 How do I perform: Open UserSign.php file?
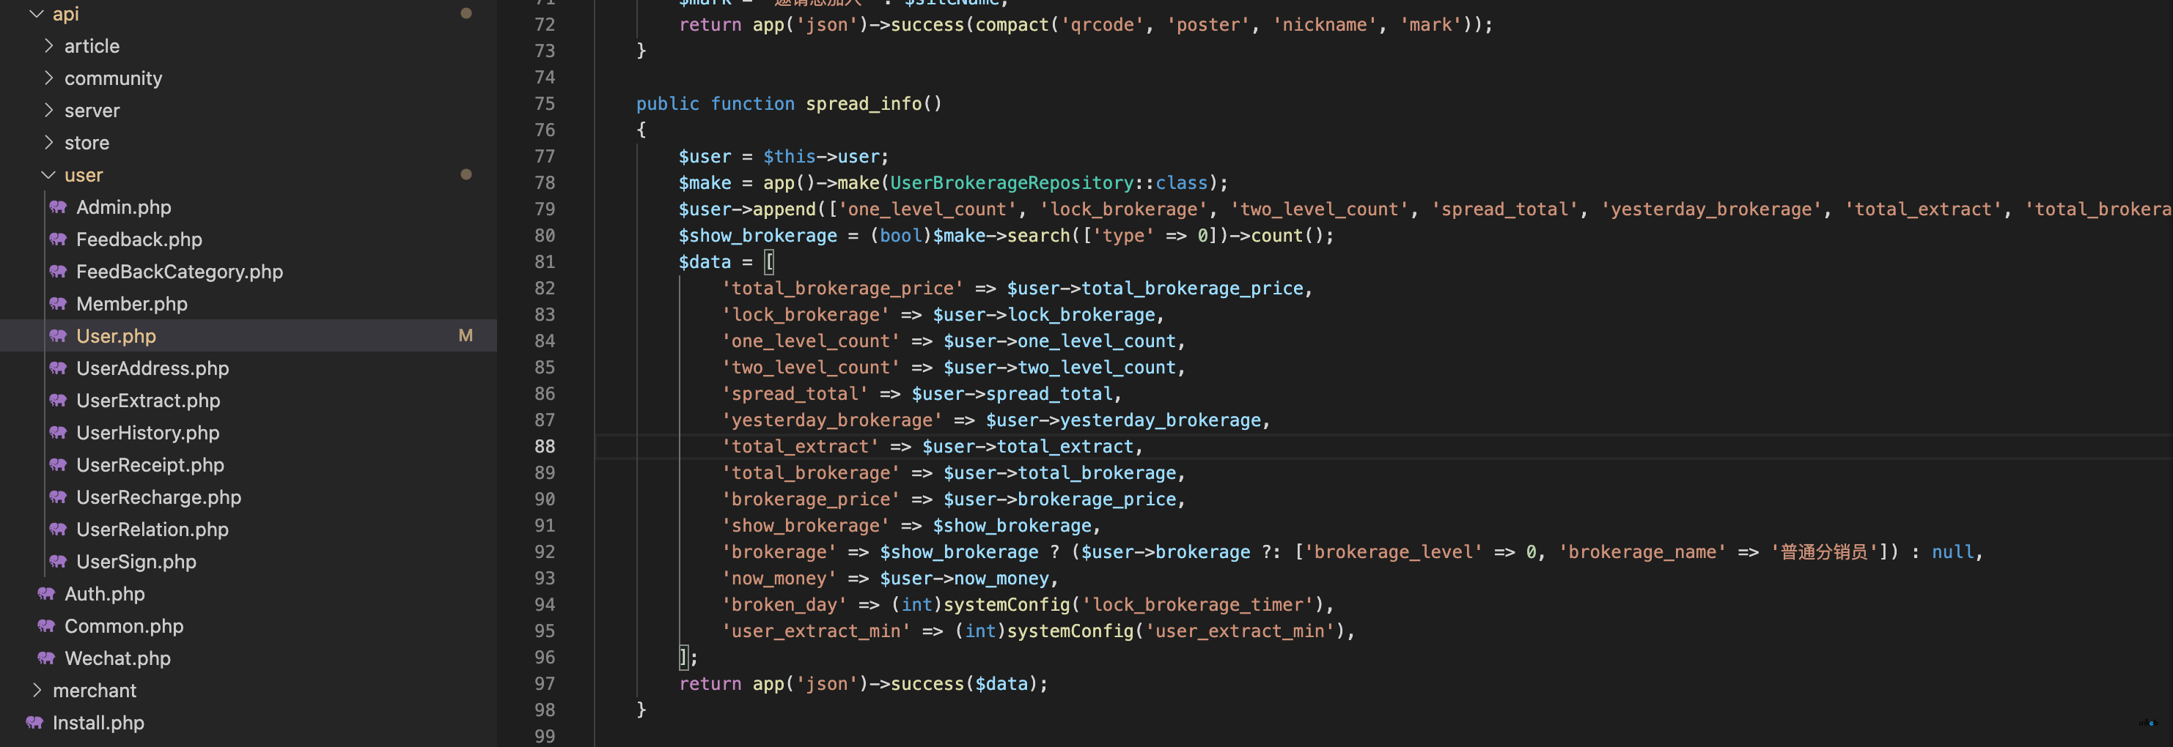136,562
